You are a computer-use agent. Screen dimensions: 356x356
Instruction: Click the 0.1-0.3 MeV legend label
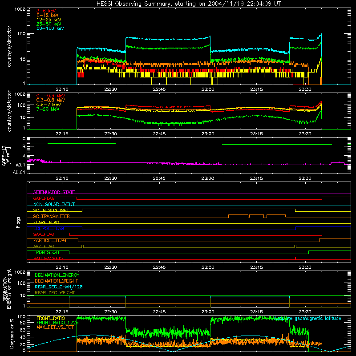[51, 96]
